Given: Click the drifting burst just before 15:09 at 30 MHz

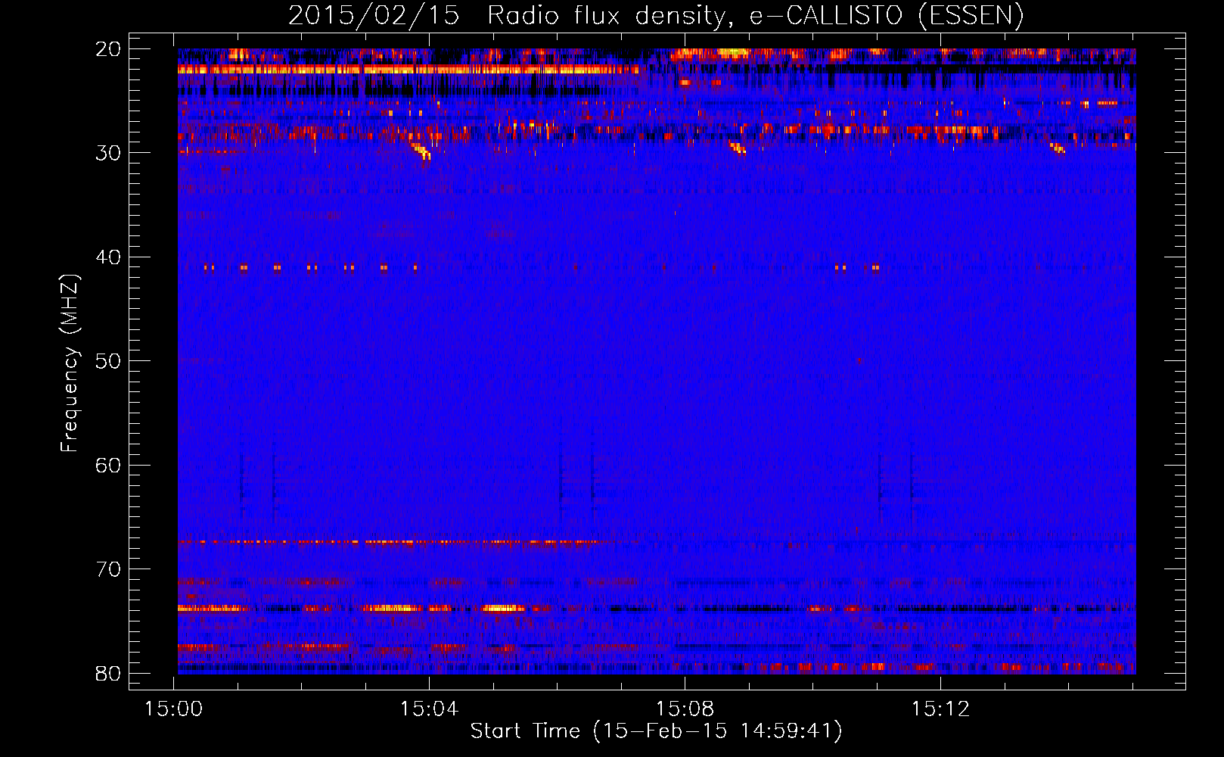Looking at the screenshot, I should tap(738, 148).
